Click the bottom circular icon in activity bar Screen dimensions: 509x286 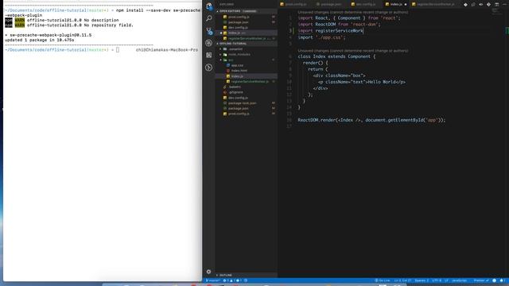coord(209,68)
